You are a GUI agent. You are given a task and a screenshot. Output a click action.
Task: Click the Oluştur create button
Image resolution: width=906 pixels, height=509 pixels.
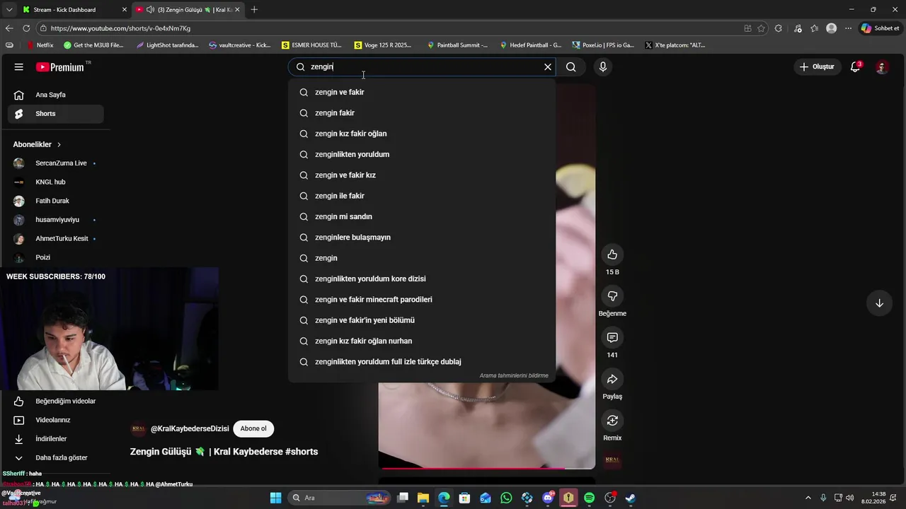pyautogui.click(x=817, y=67)
